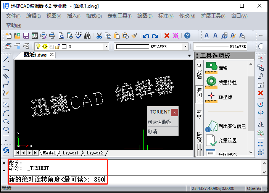Click the ID坐标 tool in palette
The height and width of the screenshot is (193, 269).
pyautogui.click(x=225, y=97)
